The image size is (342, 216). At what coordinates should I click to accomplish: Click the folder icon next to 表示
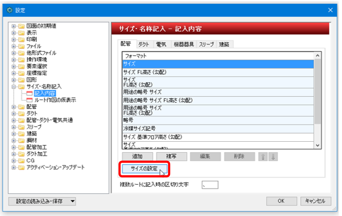21,33
